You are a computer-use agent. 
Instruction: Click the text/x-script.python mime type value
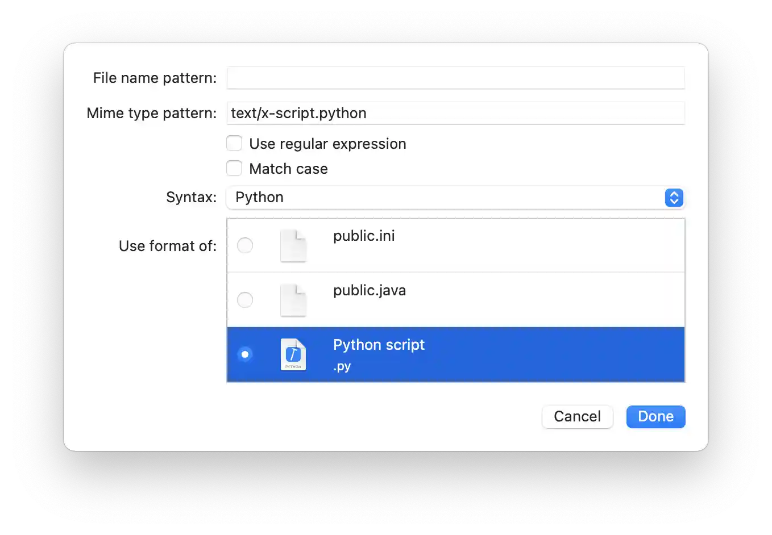coord(298,113)
